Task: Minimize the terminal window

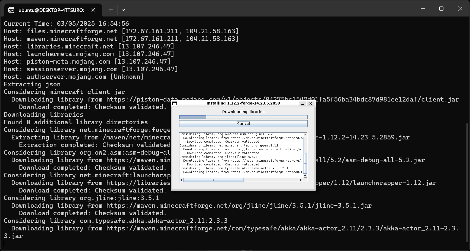Action: click(x=423, y=9)
